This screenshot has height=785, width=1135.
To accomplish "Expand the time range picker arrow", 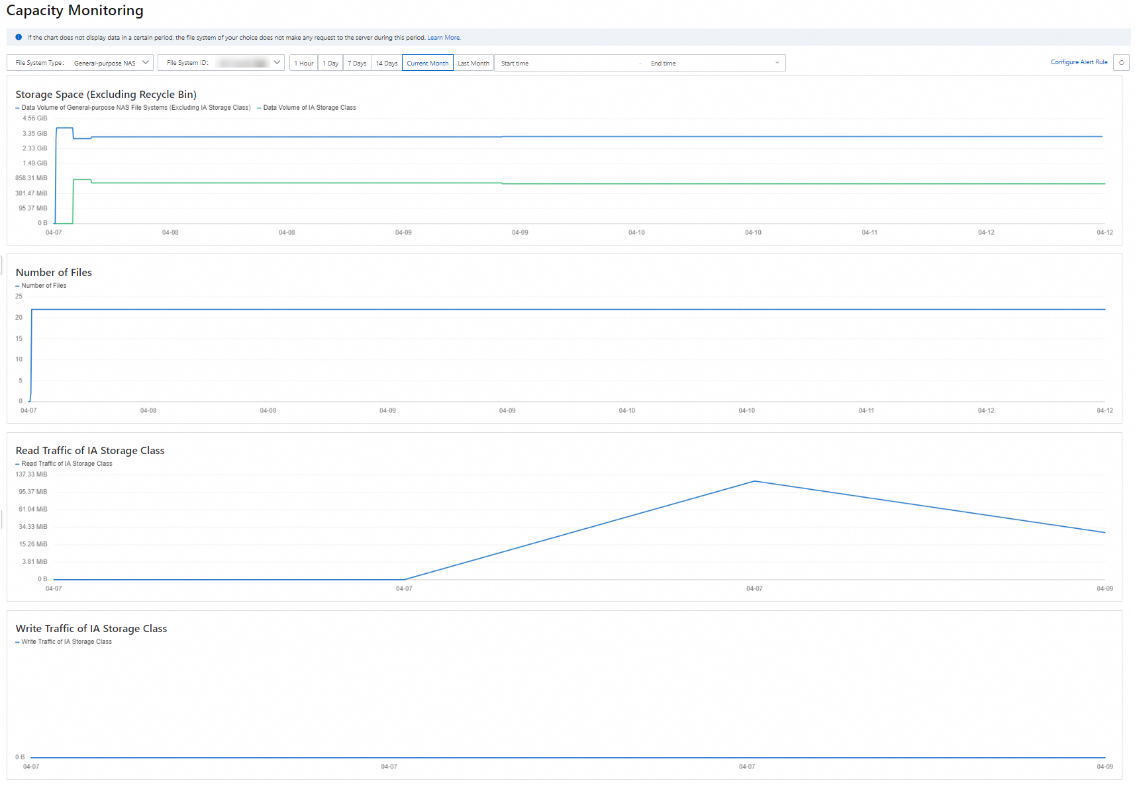I will point(777,63).
